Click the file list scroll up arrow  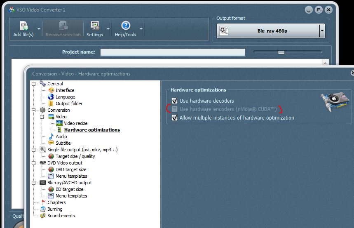(x=325, y=63)
